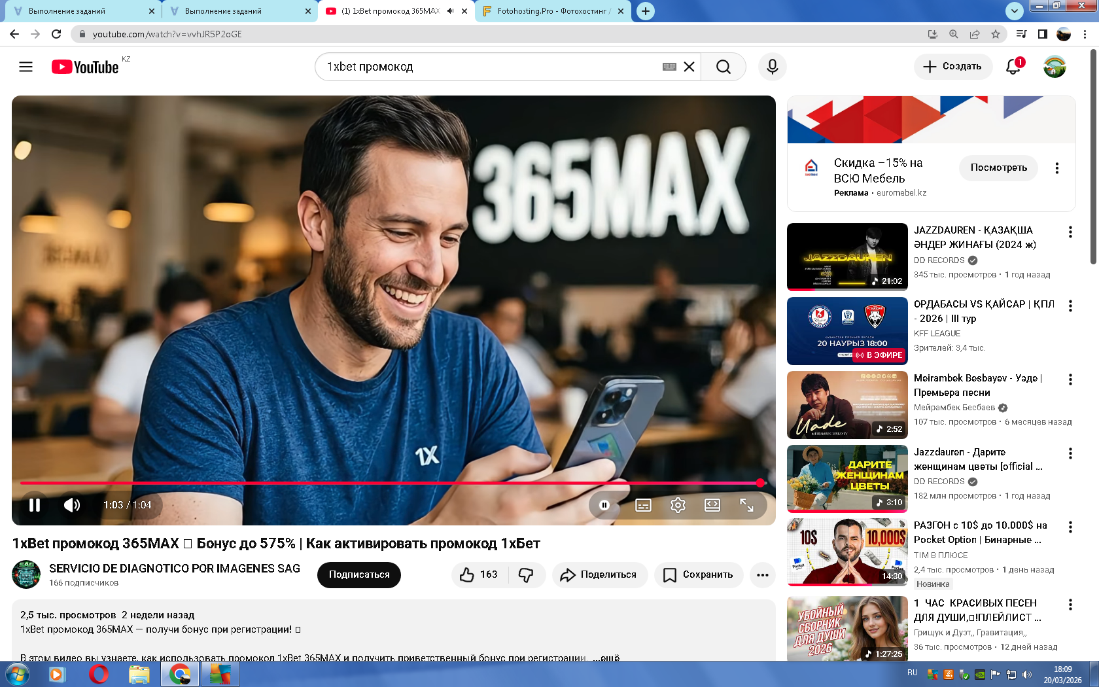Open the 1 ЧАС КРАСИВЫХ ПЕСЕН video title
This screenshot has width=1099, height=687.
[x=978, y=610]
